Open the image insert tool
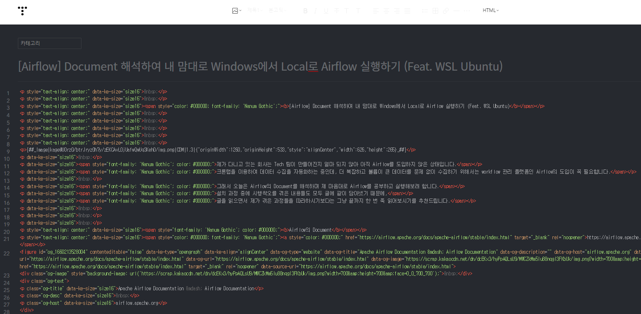 237,11
